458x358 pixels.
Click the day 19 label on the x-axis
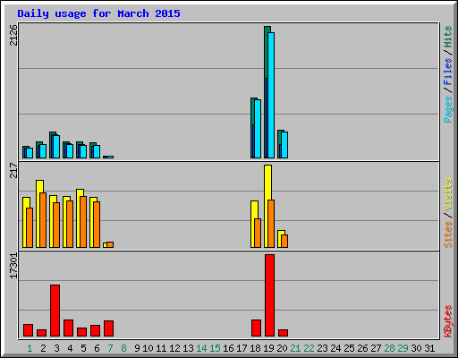click(268, 348)
